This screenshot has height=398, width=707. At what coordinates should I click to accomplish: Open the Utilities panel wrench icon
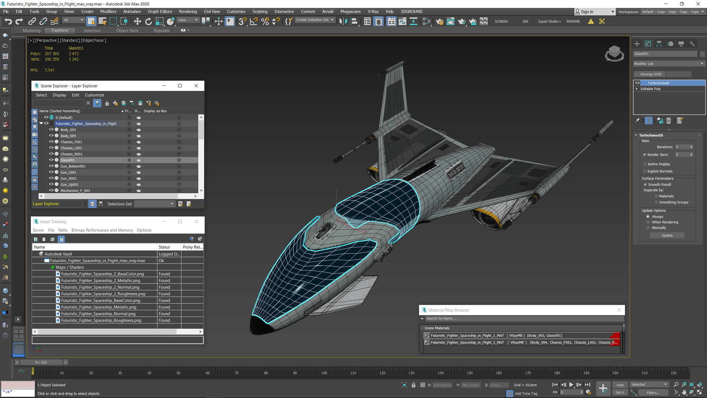pos(692,44)
